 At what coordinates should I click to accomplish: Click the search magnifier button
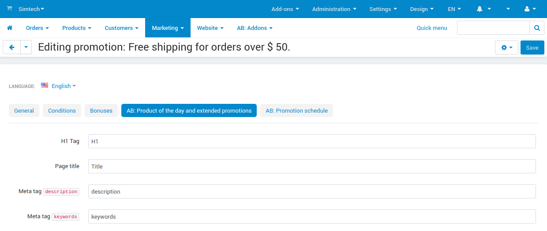point(536,28)
